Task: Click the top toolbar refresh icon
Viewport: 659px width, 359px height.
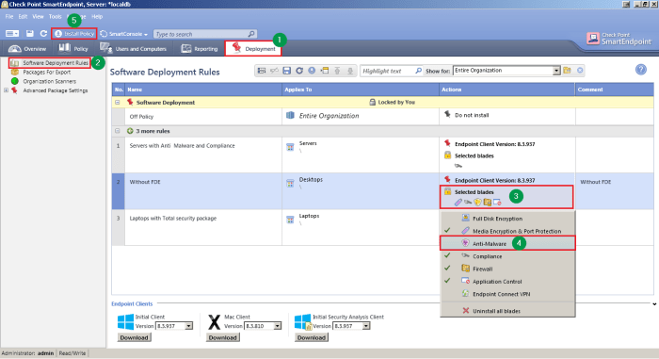Action: (x=43, y=33)
